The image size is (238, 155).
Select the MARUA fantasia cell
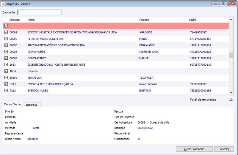click(144, 58)
